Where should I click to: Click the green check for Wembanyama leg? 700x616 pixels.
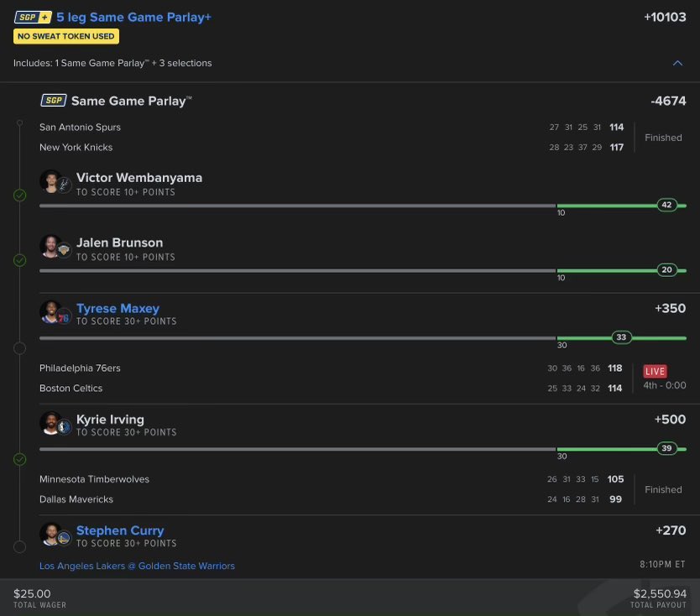coord(19,195)
